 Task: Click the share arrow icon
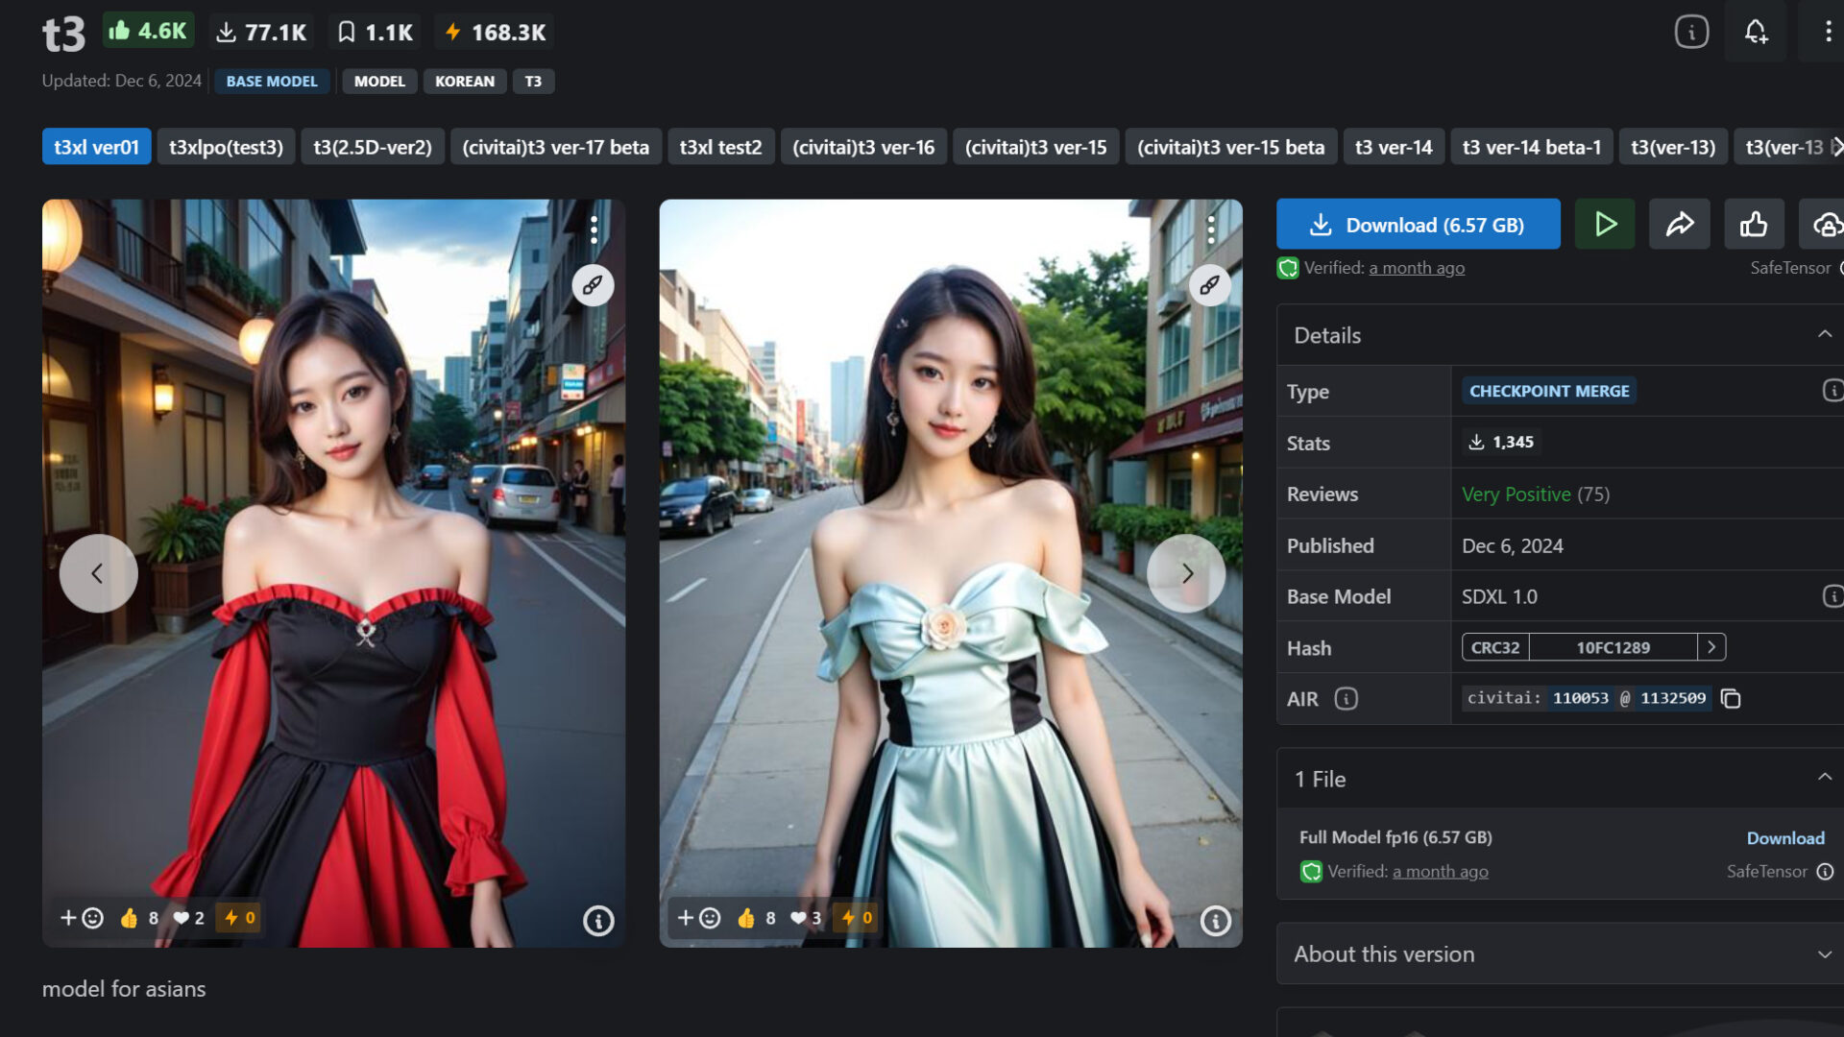pos(1679,225)
